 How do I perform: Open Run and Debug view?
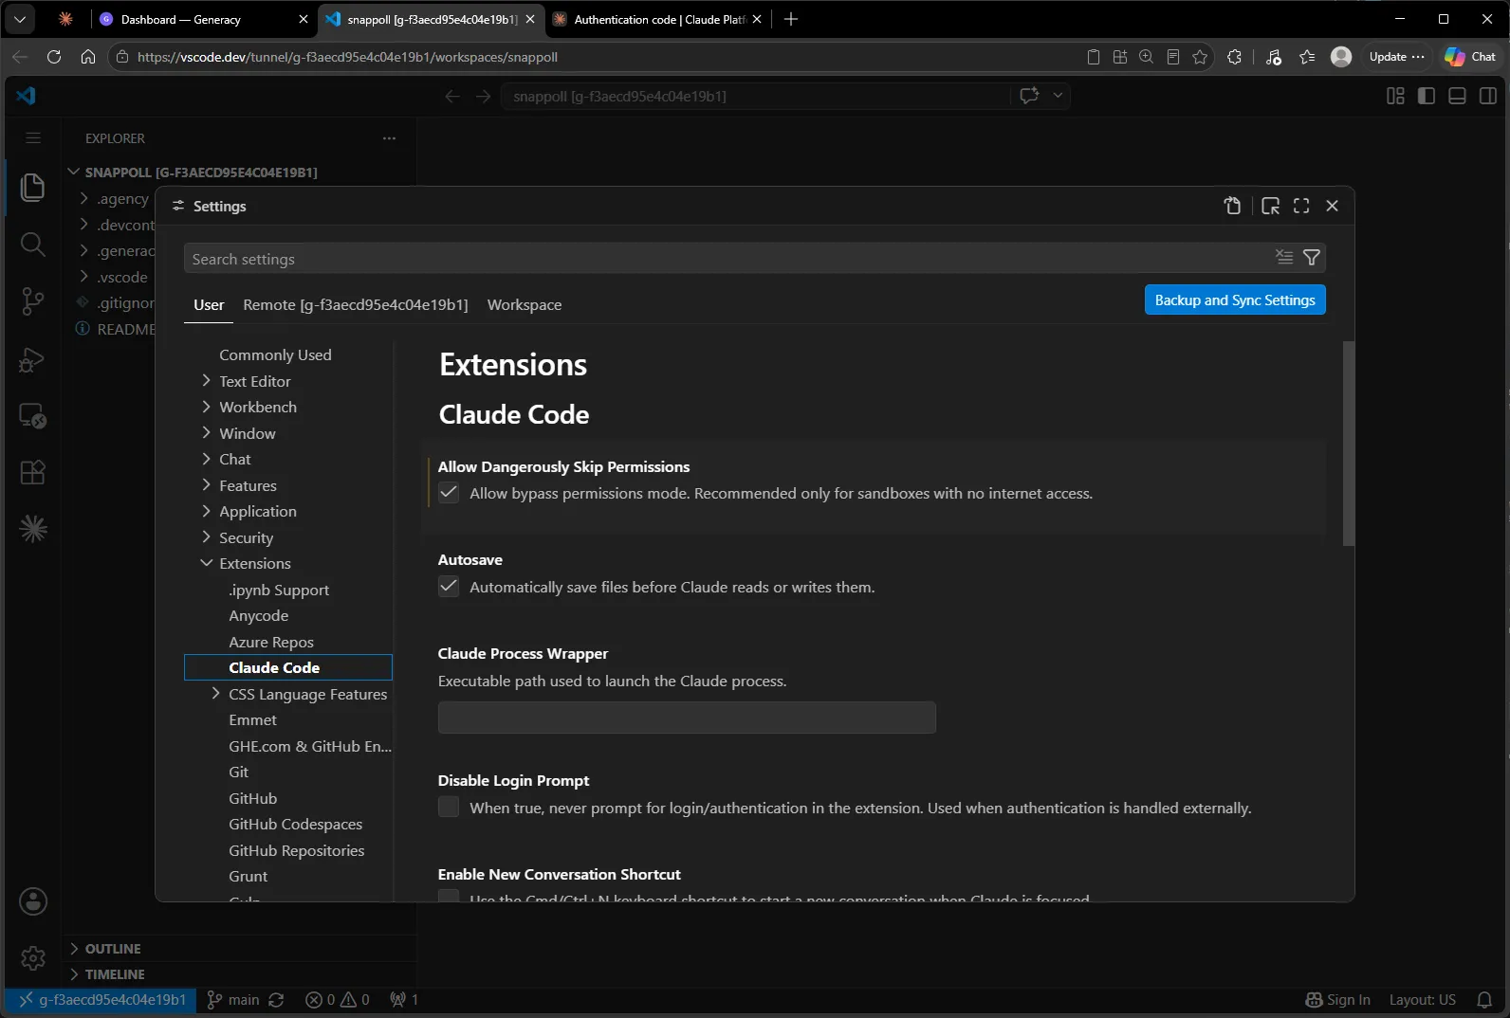[x=33, y=359]
